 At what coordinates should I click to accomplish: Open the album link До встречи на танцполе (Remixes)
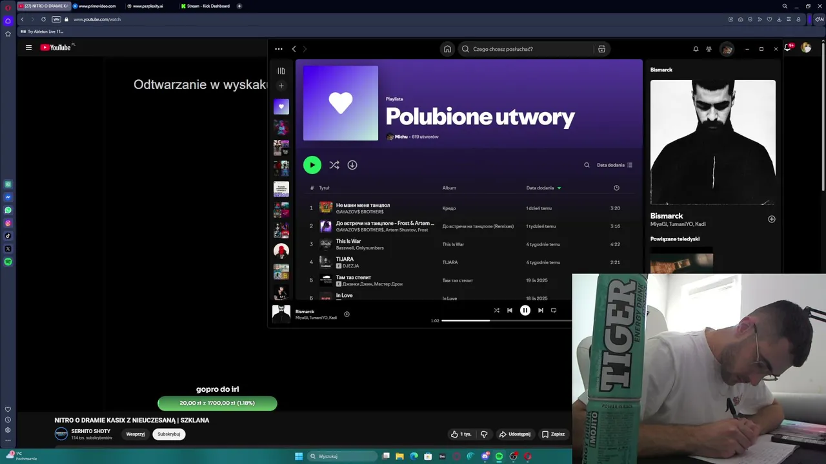click(478, 226)
